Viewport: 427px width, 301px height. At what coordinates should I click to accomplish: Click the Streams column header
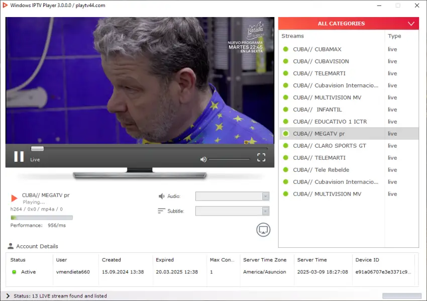click(x=293, y=36)
